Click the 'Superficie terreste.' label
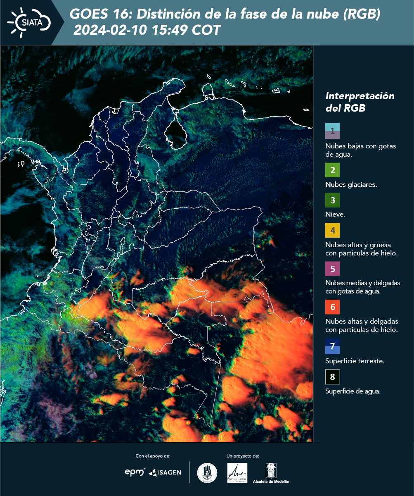The height and width of the screenshot is (496, 414). (x=355, y=361)
